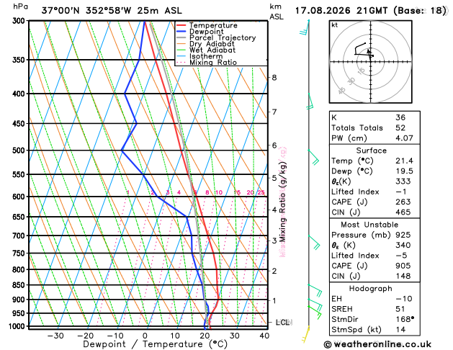Click the StmSpd (kt) value 14

(400, 330)
